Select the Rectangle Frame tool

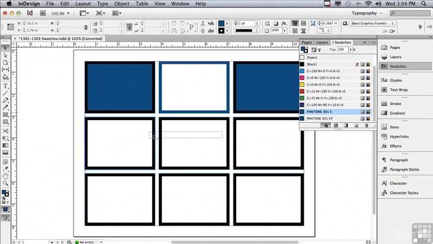(5, 115)
